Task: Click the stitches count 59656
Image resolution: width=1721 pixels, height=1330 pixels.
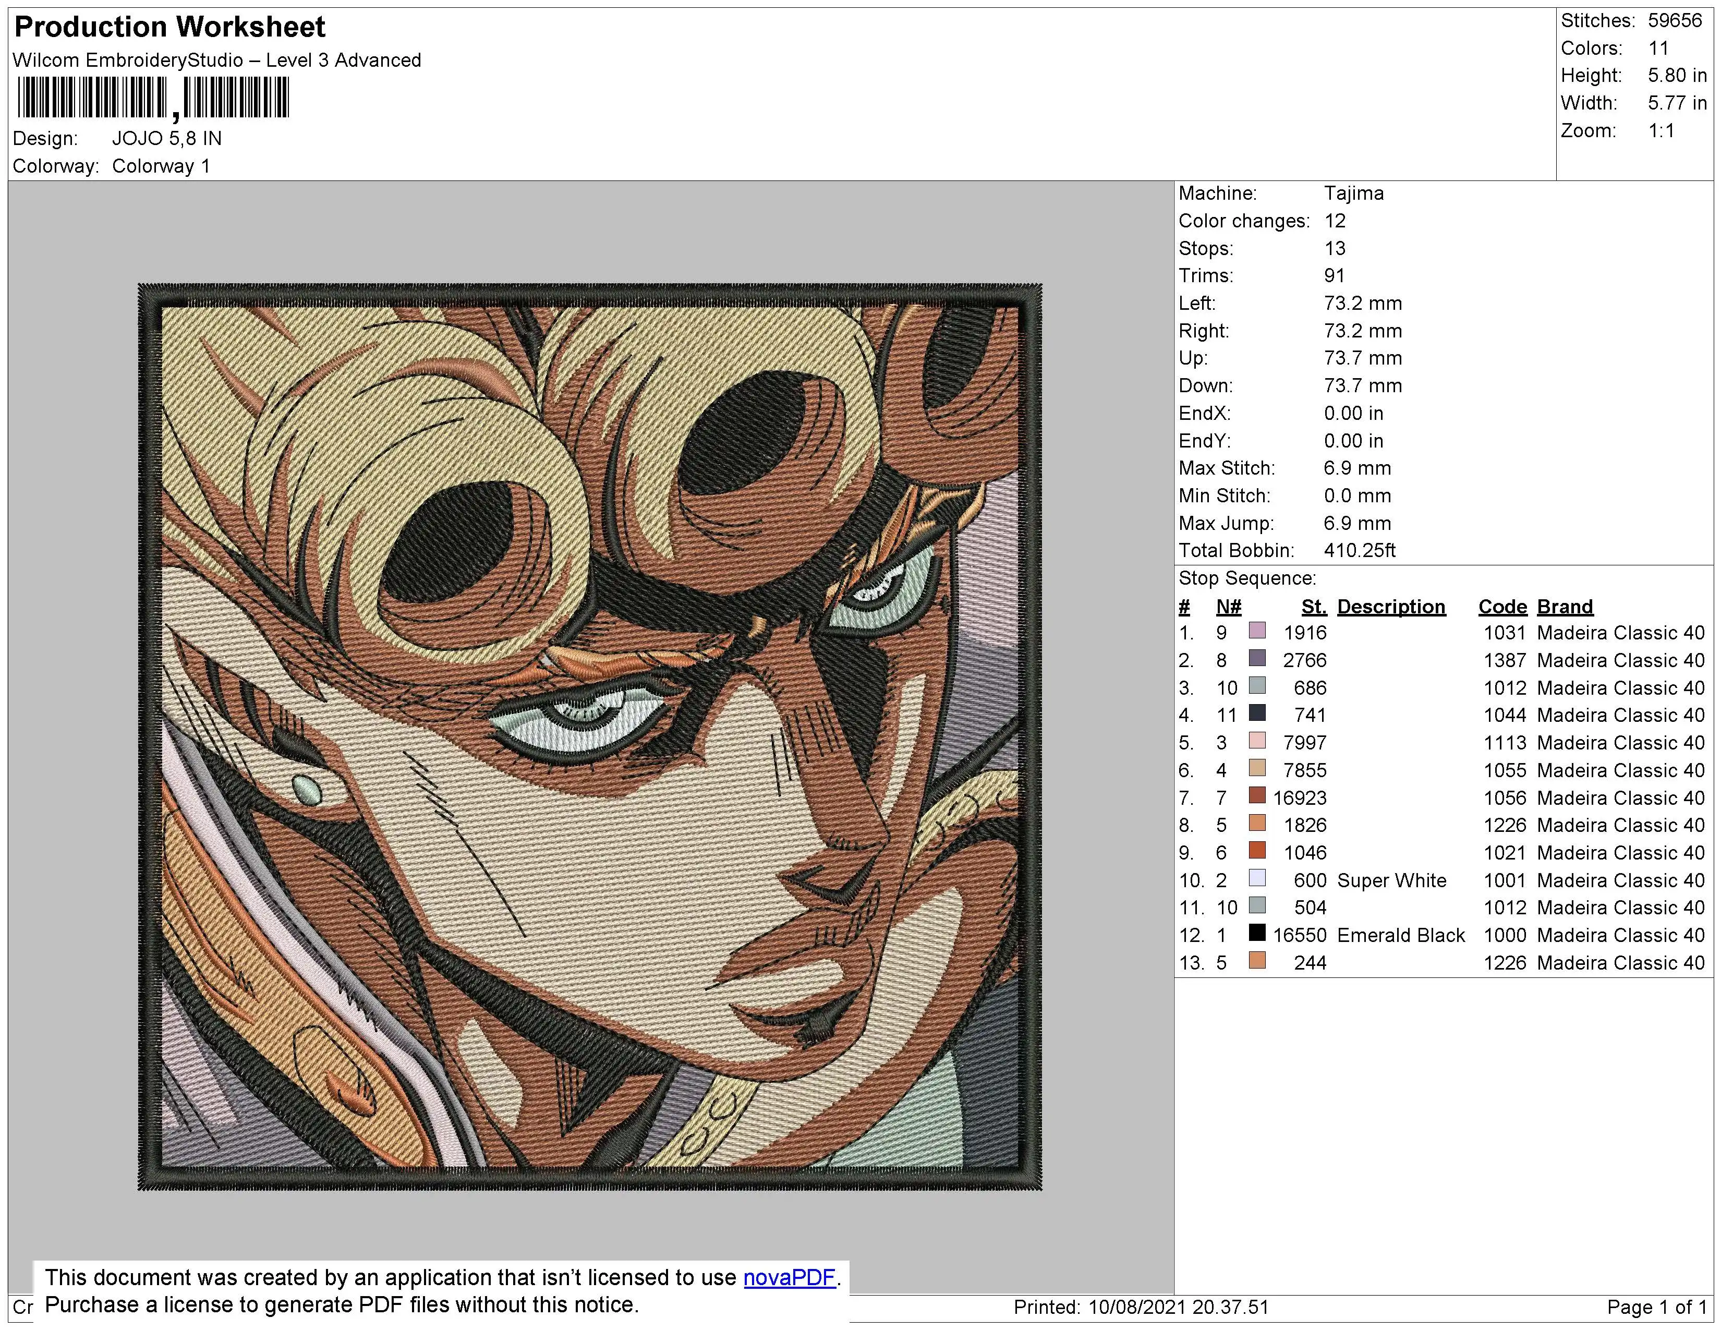Action: click(1675, 20)
